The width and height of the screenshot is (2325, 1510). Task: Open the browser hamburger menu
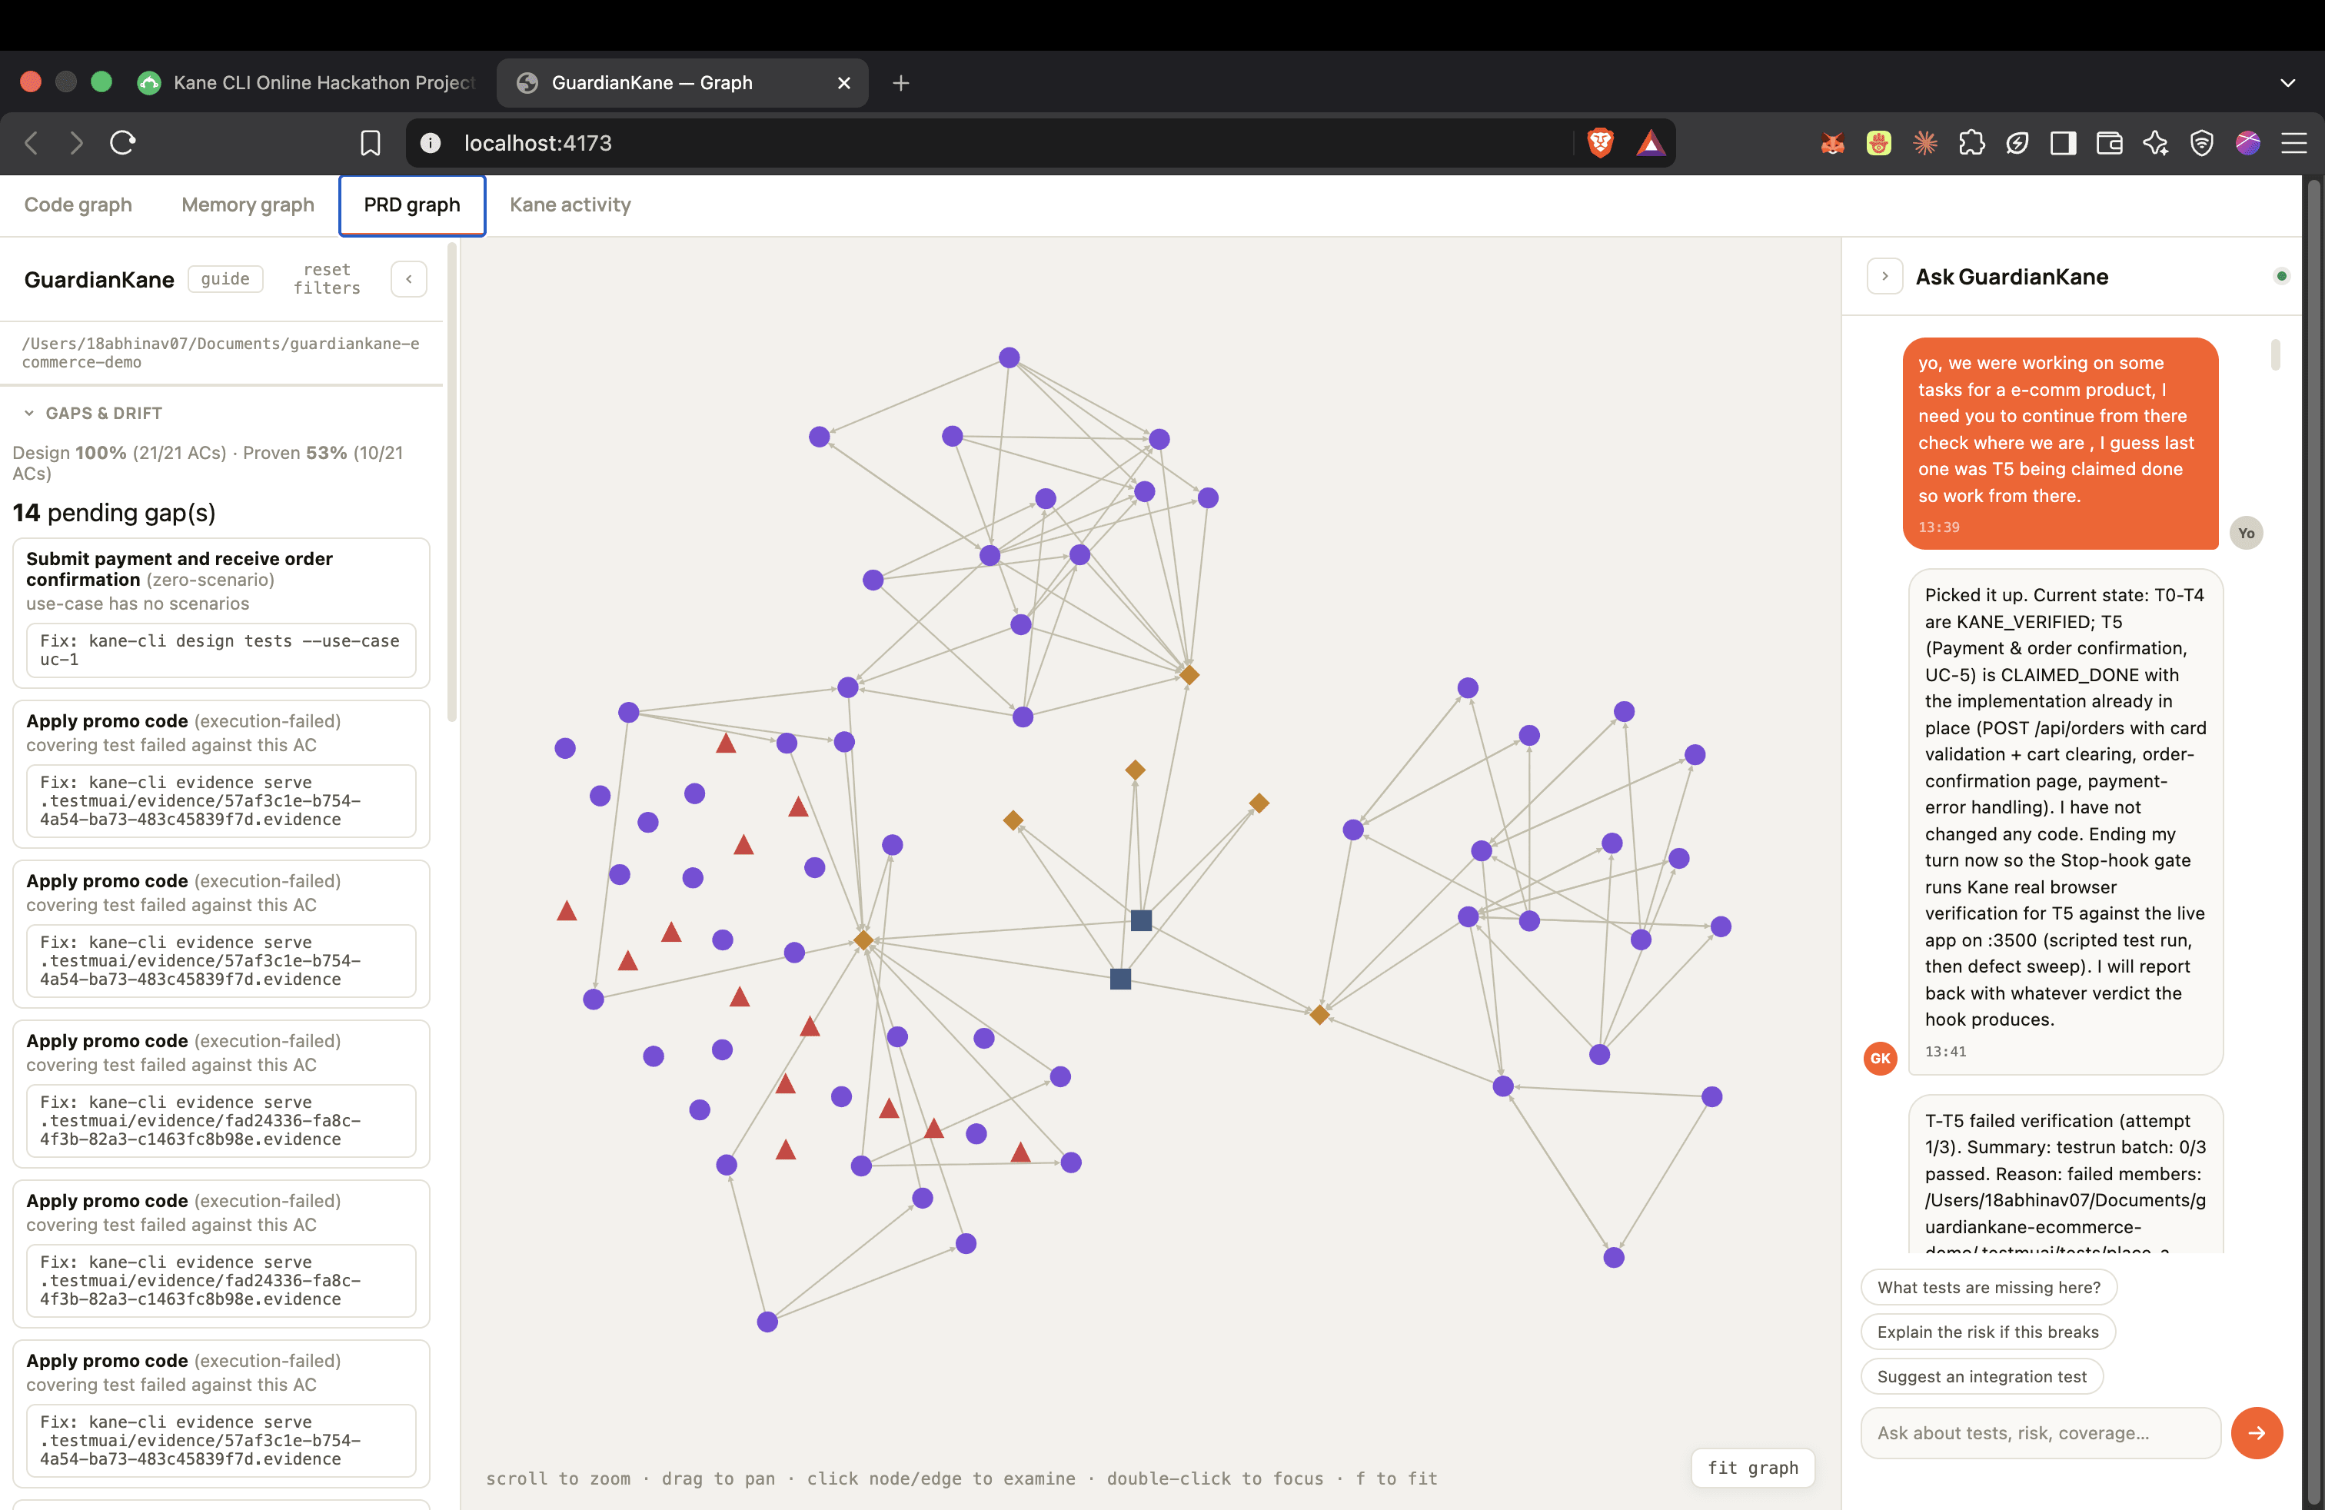click(2293, 144)
